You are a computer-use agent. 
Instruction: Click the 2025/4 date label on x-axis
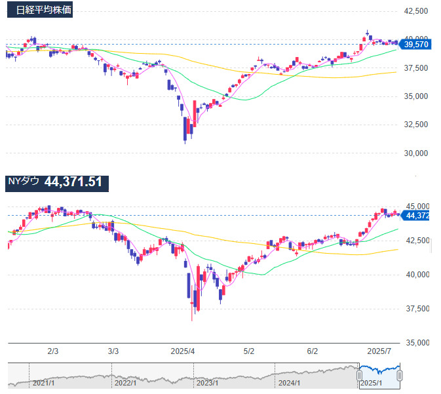[182, 351]
